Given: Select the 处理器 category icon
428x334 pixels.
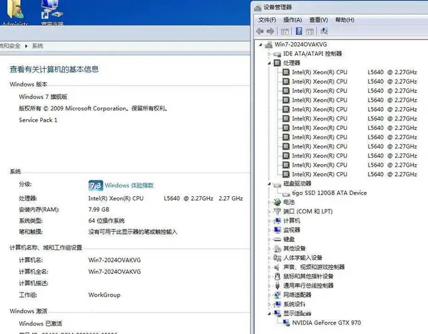Looking at the screenshot, I should [277, 63].
